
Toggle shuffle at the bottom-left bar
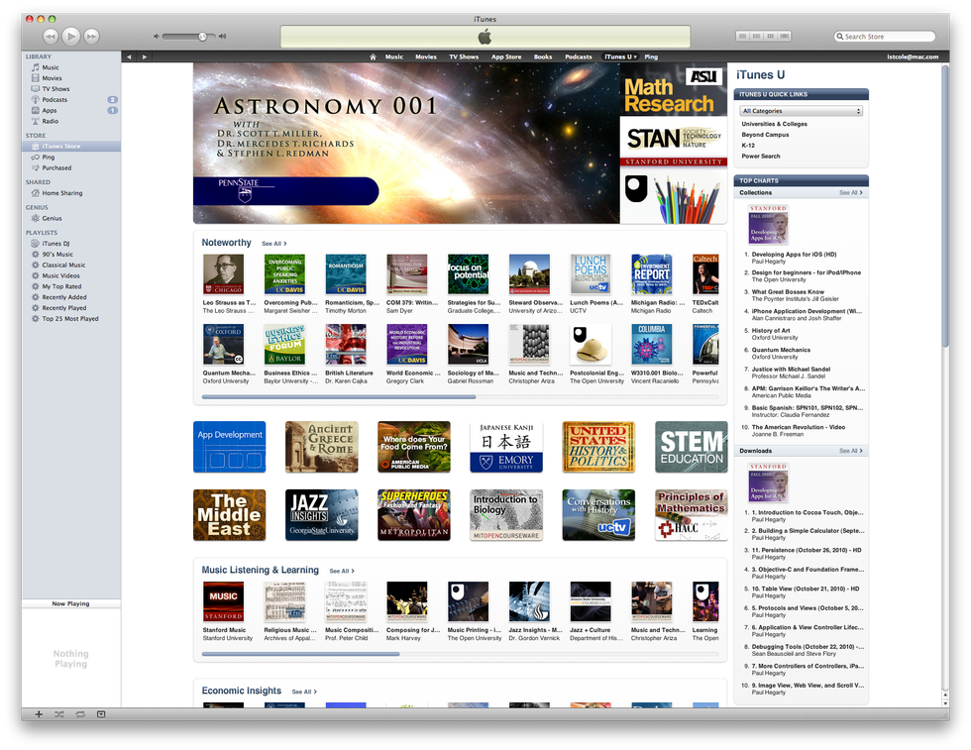[x=59, y=713]
